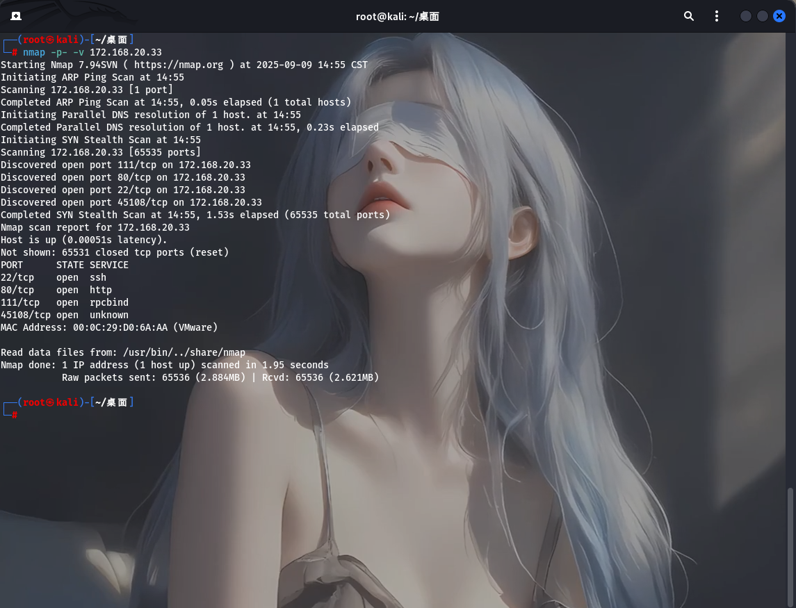Click the 80/tcp open http row
The width and height of the screenshot is (796, 608).
(56, 290)
